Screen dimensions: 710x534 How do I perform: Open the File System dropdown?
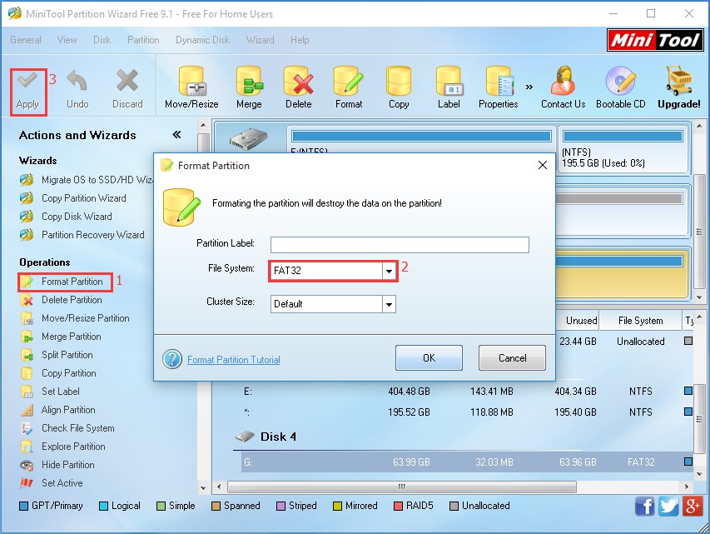(x=388, y=272)
